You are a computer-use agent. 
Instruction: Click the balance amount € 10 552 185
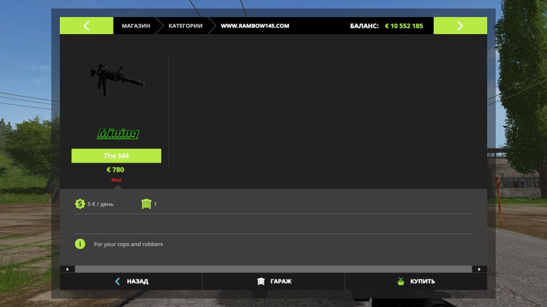[404, 26]
